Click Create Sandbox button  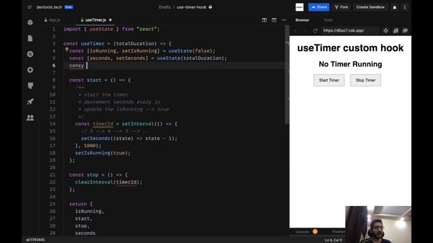point(370,7)
